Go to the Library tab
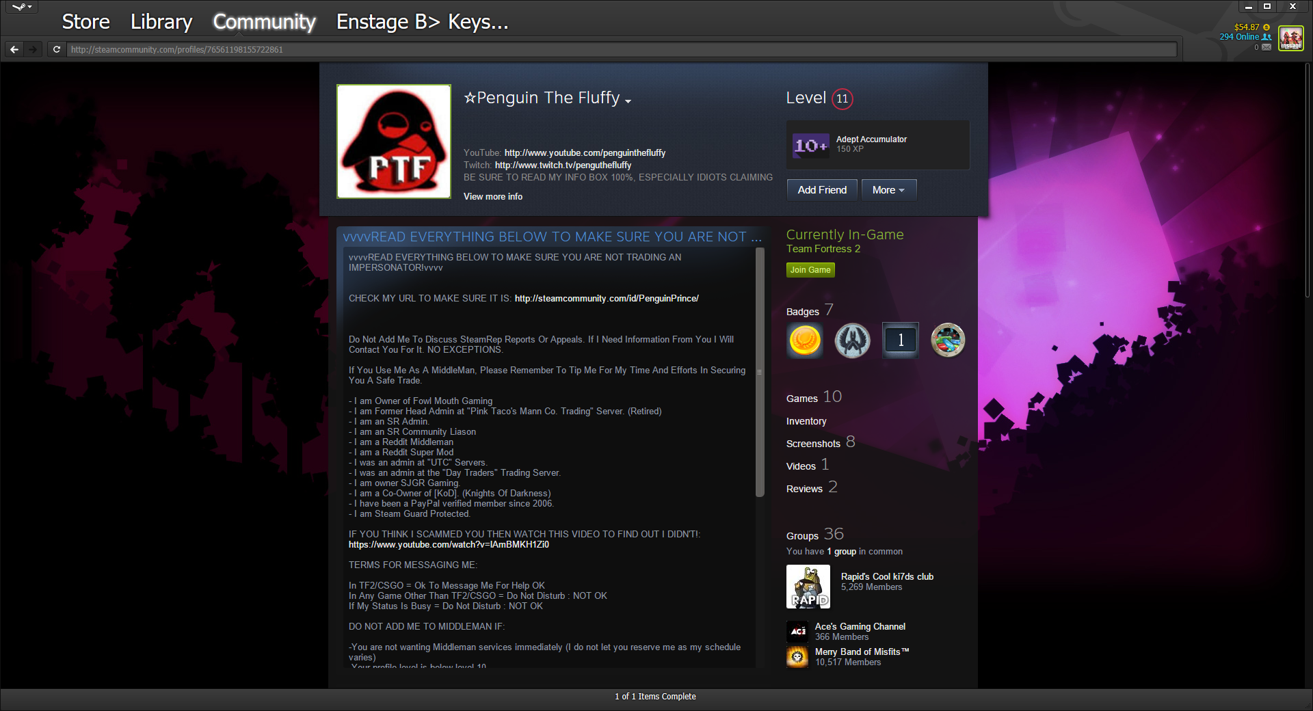The image size is (1313, 711). [x=161, y=22]
